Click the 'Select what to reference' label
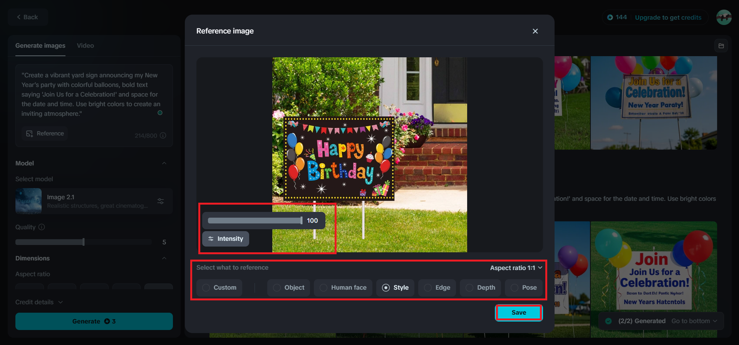 (x=232, y=268)
